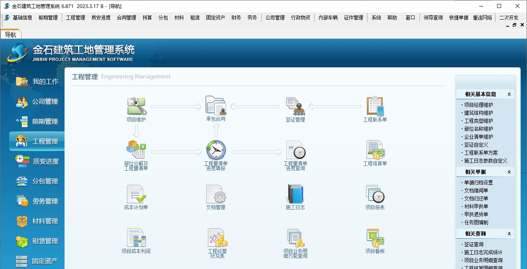The image size is (527, 269).
Task: Open the 工程量清单进度填报 icon
Action: click(216, 152)
